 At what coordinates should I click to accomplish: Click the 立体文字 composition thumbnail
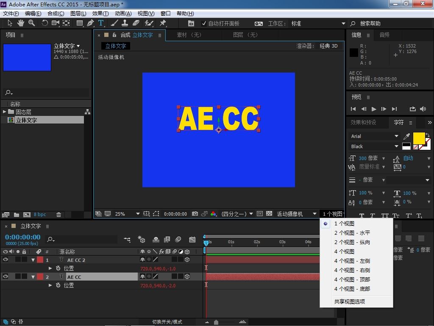[x=27, y=57]
